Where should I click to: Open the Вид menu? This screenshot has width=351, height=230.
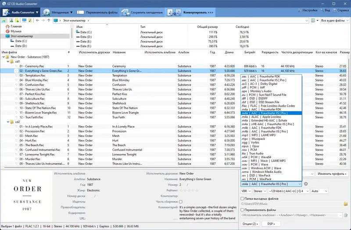click(x=325, y=10)
